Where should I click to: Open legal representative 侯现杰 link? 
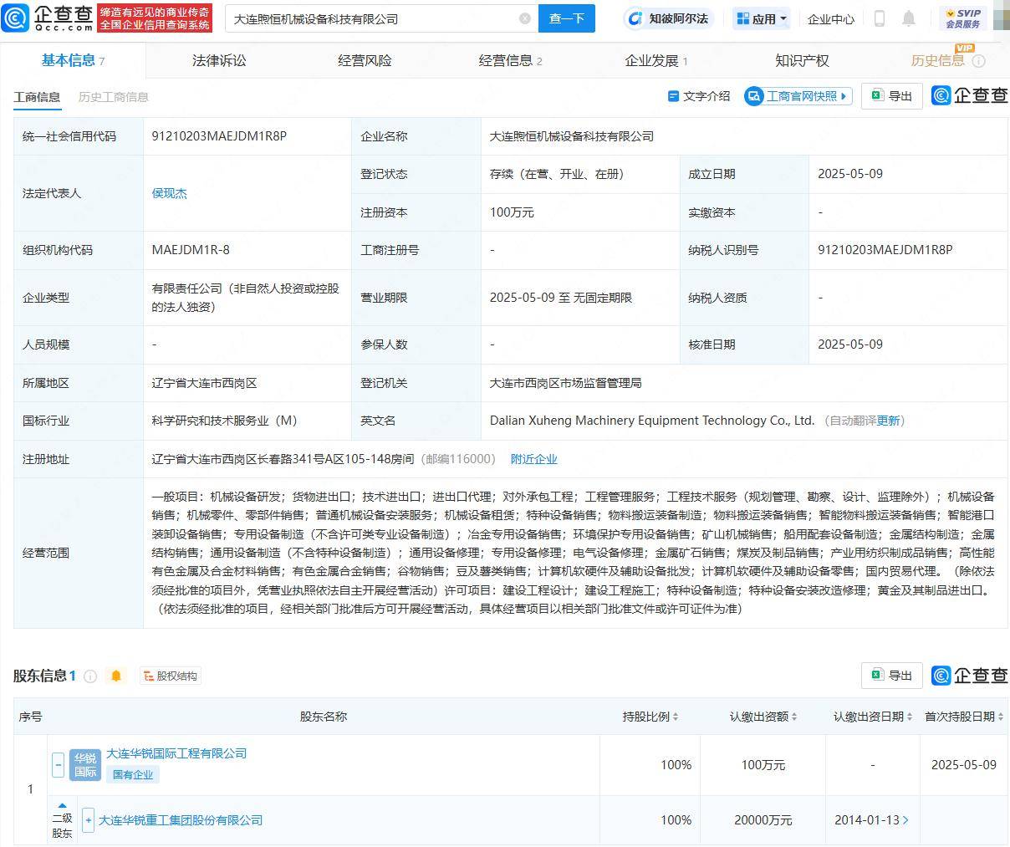[169, 193]
